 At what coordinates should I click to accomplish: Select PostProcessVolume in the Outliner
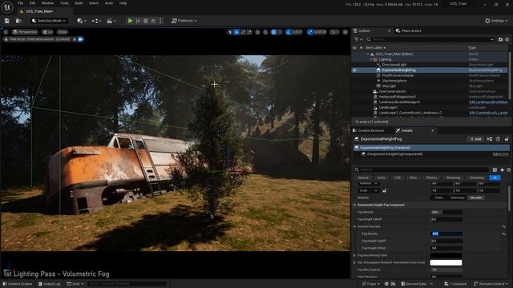point(398,75)
